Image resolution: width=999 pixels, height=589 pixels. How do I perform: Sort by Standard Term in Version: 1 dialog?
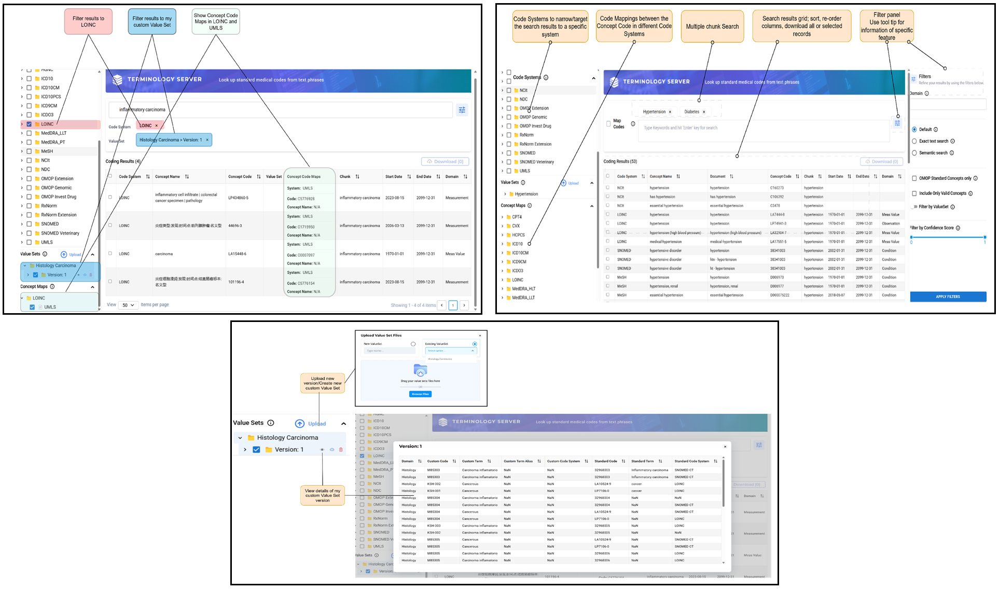coord(660,461)
